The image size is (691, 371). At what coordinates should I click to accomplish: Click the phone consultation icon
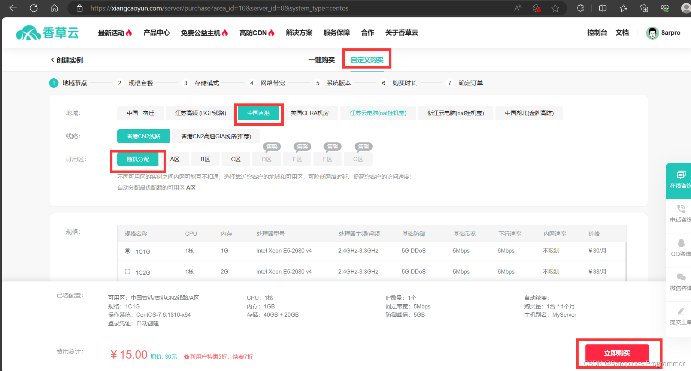pos(681,209)
